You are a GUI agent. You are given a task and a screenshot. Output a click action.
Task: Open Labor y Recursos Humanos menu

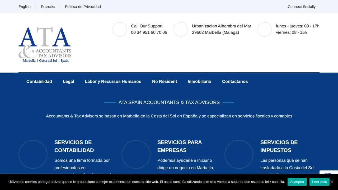[x=113, y=82]
